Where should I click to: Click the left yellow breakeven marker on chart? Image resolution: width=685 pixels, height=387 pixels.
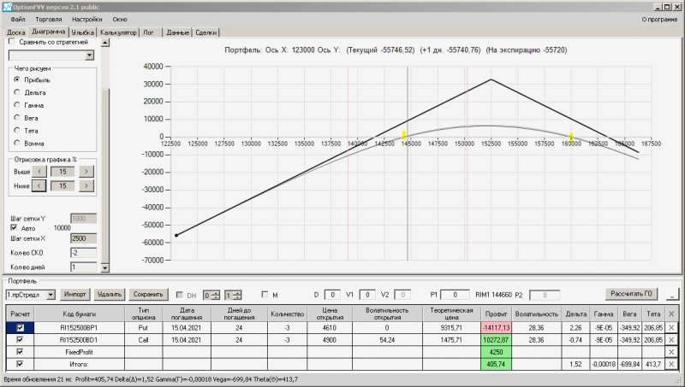(404, 135)
